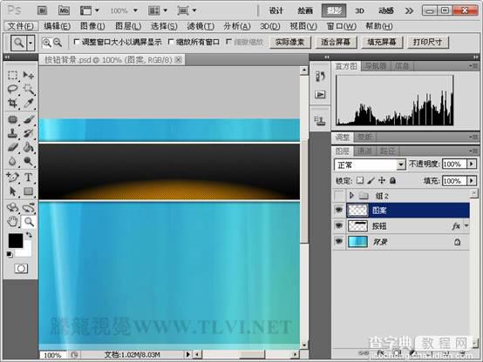Viewport: 483px width, 362px height.
Task: Click the 实际像素 button
Action: point(289,42)
